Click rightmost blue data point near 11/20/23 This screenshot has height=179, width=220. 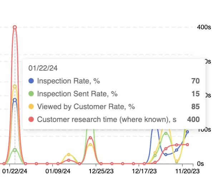click(x=187, y=132)
